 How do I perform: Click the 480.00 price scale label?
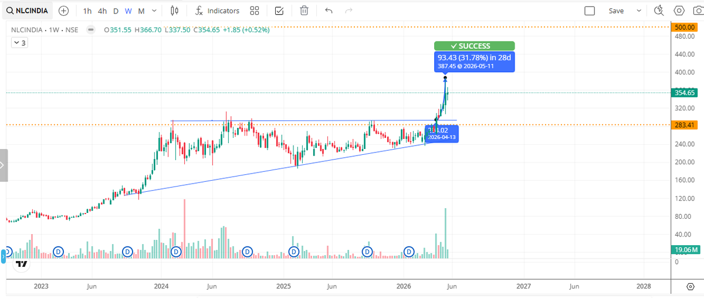(x=685, y=36)
